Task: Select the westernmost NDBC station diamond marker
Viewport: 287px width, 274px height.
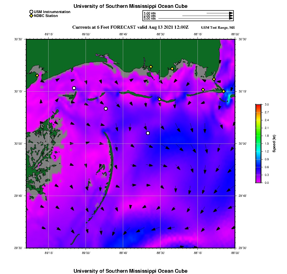Action: [37, 75]
